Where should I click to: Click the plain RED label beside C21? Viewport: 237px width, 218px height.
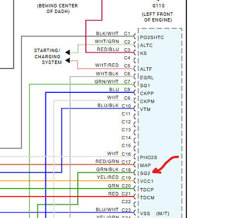coord(114,194)
